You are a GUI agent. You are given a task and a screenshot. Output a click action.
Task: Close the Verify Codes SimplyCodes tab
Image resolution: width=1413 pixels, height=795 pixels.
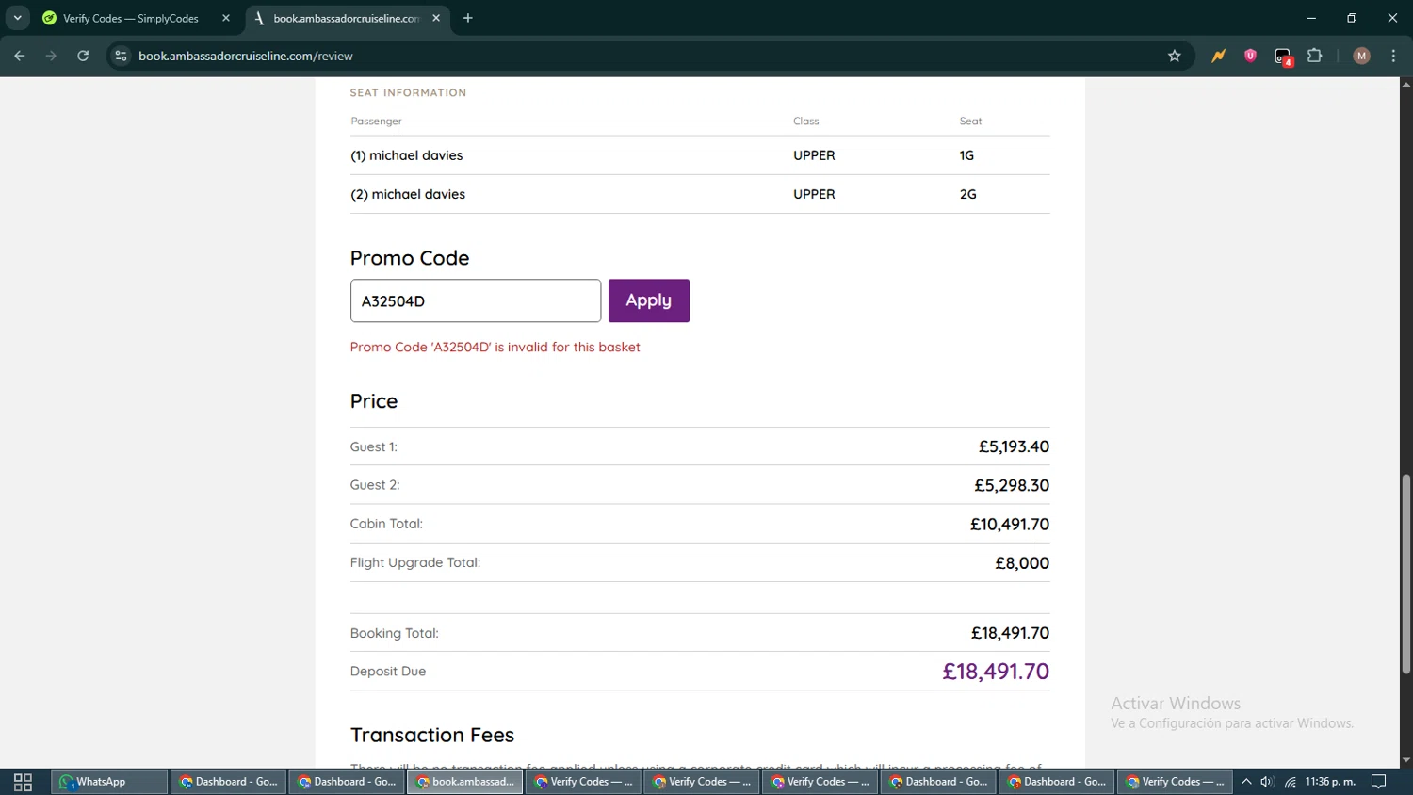pos(226,18)
